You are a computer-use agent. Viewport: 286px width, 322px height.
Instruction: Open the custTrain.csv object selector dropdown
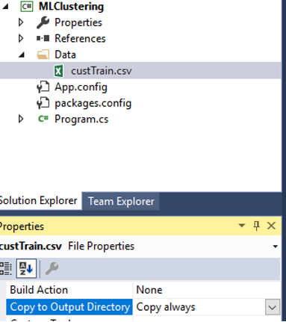[275, 247]
